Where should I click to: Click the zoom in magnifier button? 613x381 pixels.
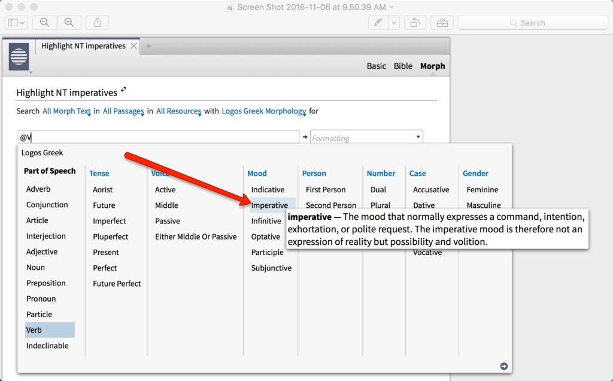tap(69, 23)
